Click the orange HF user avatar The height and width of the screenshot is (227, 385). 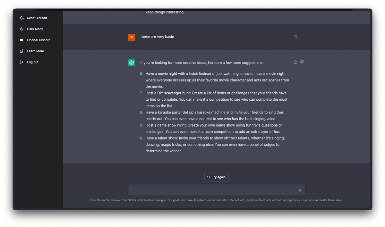132,37
